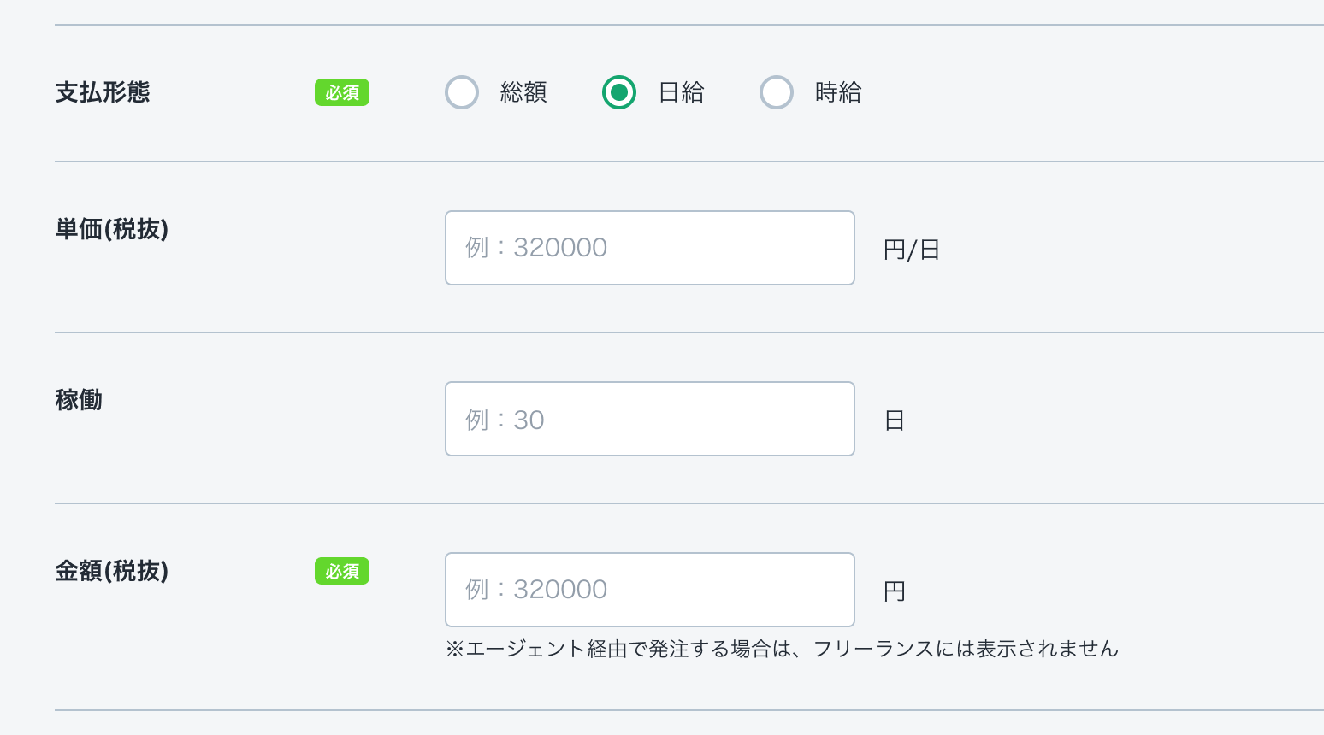Screen dimensions: 1324x735
Task: Focus the 稼働 days input field
Action: click(x=650, y=419)
